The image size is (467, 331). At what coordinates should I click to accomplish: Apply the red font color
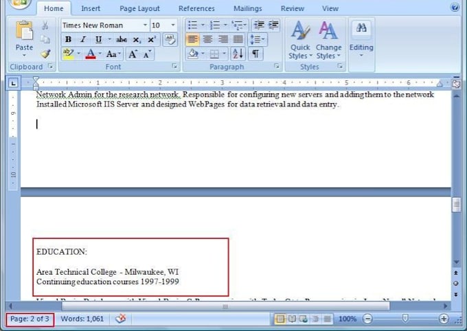pos(91,54)
